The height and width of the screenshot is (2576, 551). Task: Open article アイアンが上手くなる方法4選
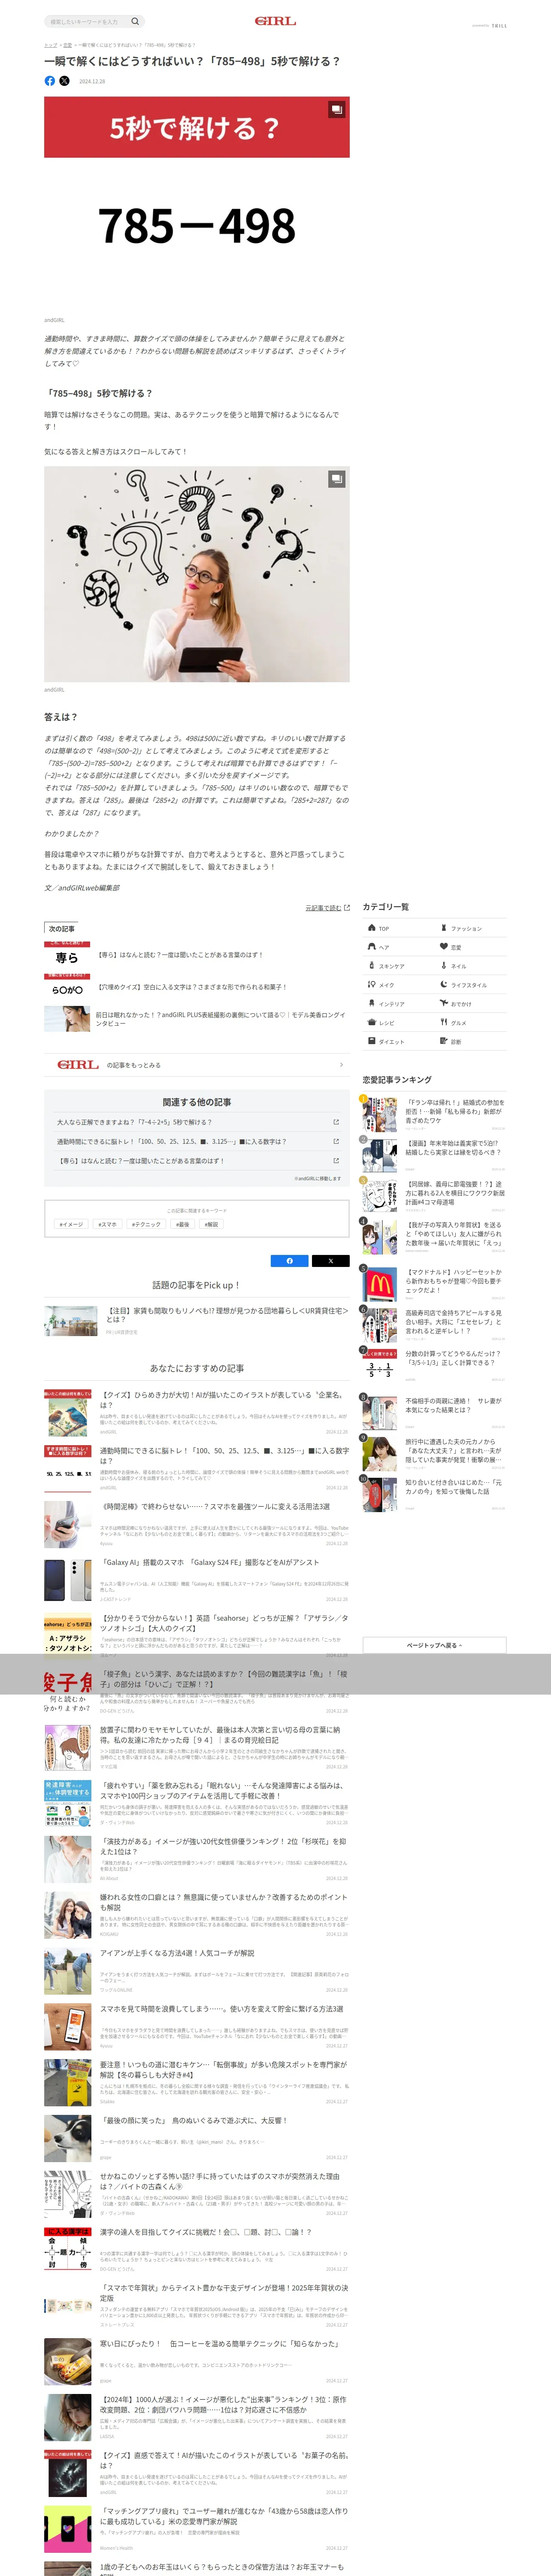pyautogui.click(x=177, y=1953)
